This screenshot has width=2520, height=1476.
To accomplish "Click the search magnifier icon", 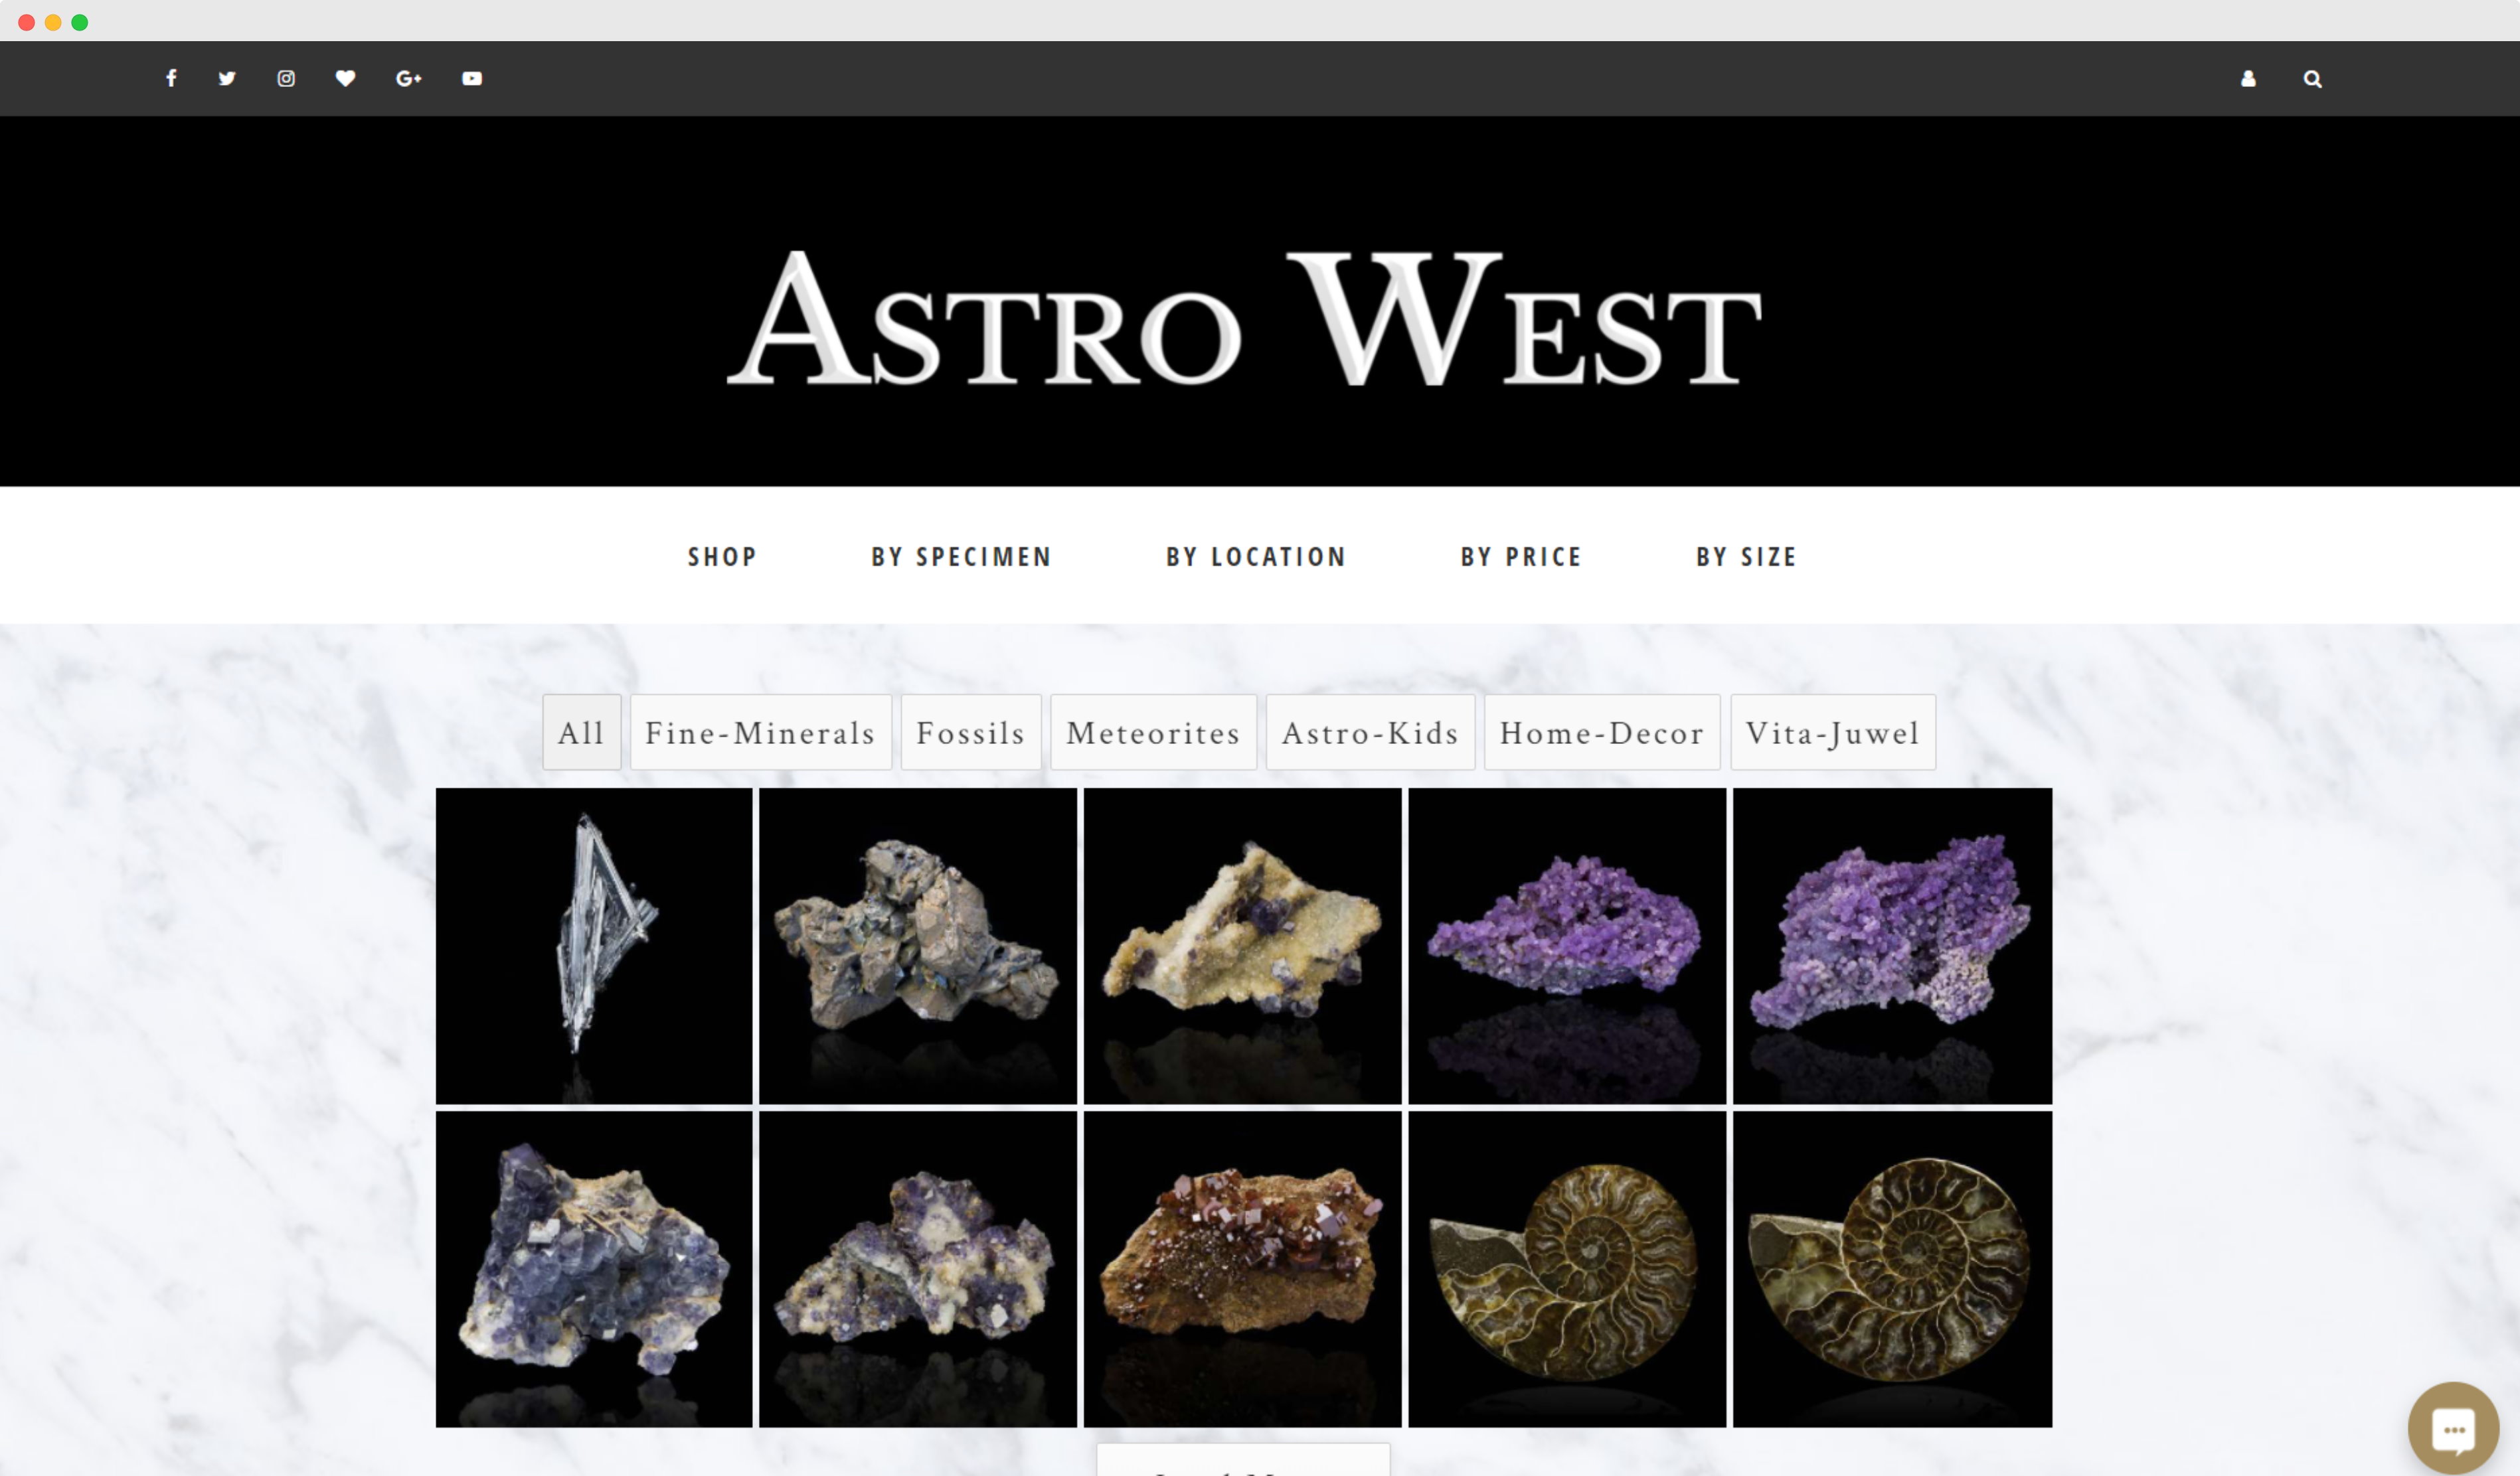I will tap(2312, 78).
